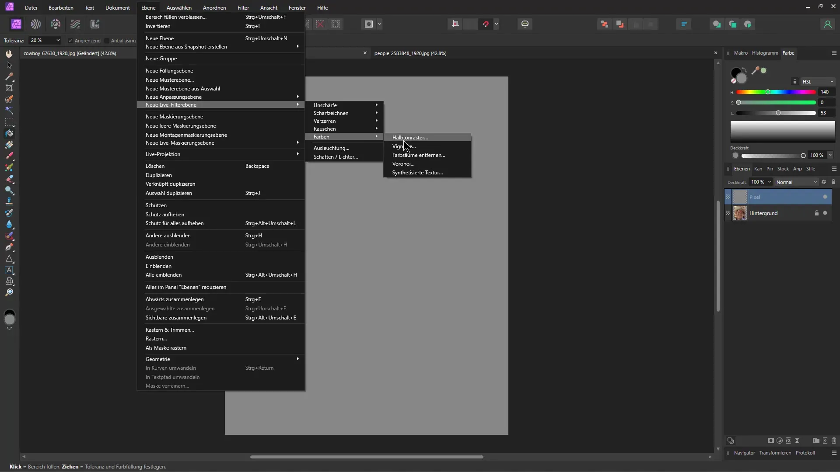Select the Paint Brush tool
This screenshot has height=472, width=840.
(x=9, y=156)
